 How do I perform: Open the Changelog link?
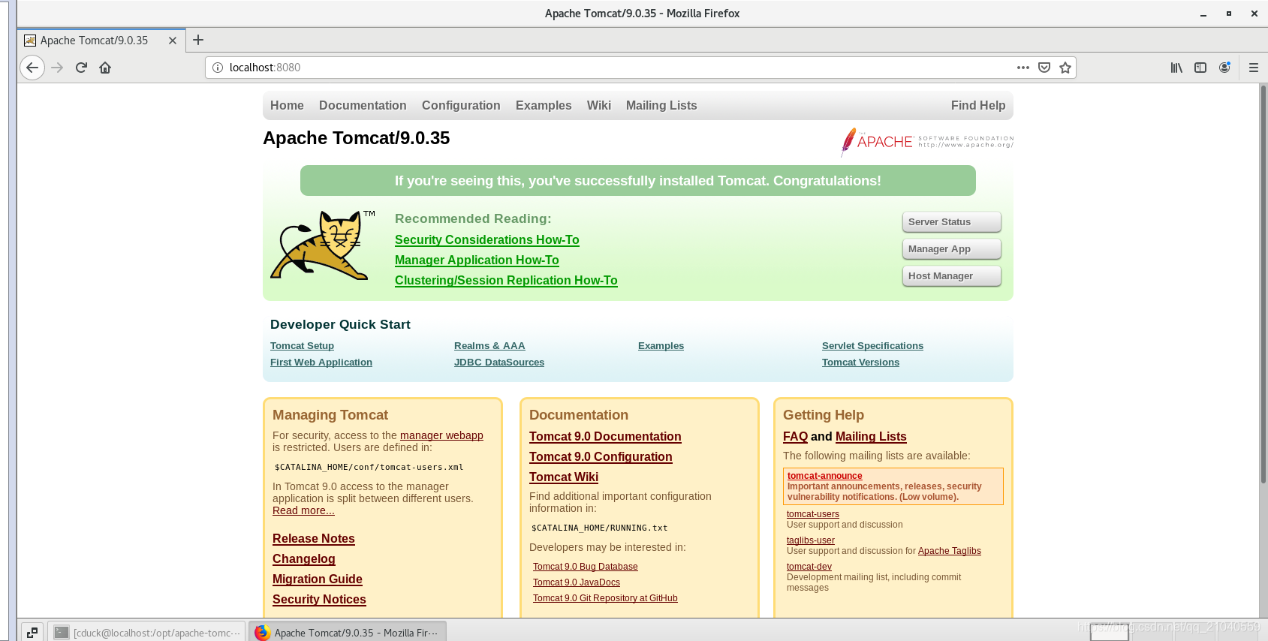[x=304, y=559]
